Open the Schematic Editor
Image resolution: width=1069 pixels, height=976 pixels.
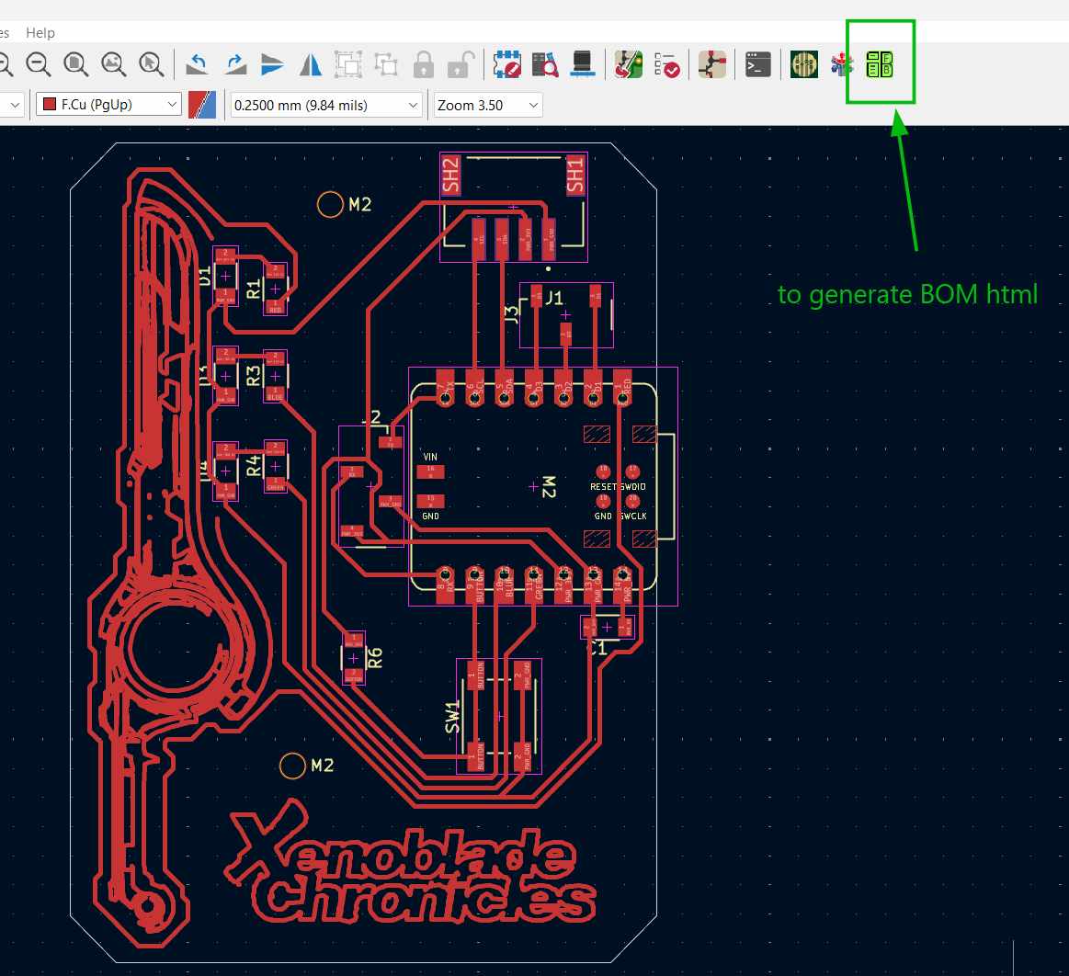click(x=711, y=64)
